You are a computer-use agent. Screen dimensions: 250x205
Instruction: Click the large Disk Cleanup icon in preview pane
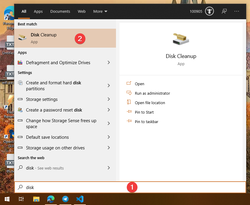point(181,39)
